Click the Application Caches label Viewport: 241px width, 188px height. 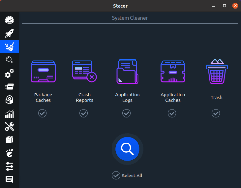coord(173,97)
